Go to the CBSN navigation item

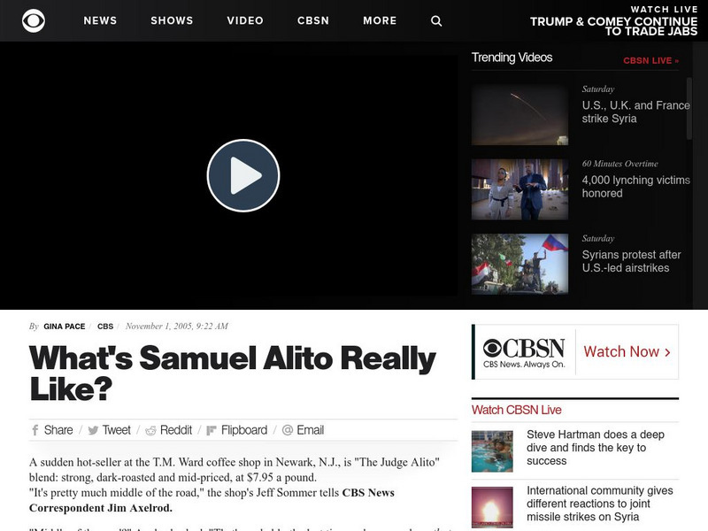click(x=313, y=20)
